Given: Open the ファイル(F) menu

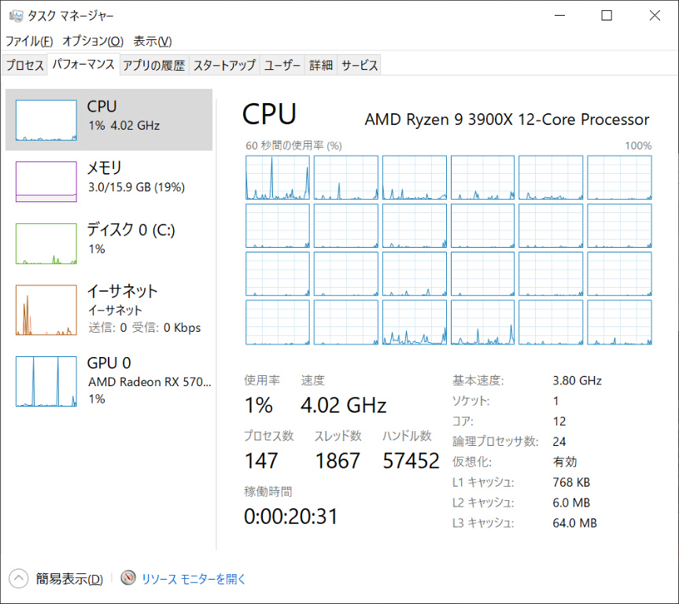Looking at the screenshot, I should tap(29, 41).
